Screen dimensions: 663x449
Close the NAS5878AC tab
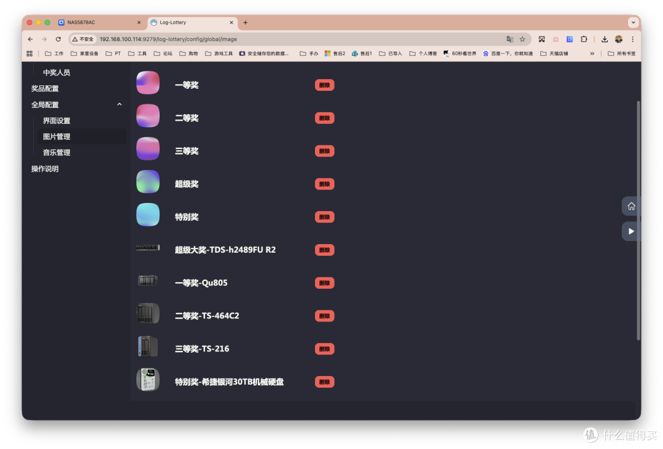[139, 22]
